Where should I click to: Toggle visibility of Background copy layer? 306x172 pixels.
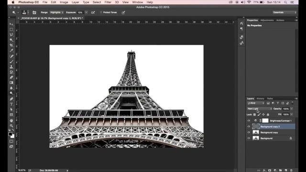[x=249, y=132]
